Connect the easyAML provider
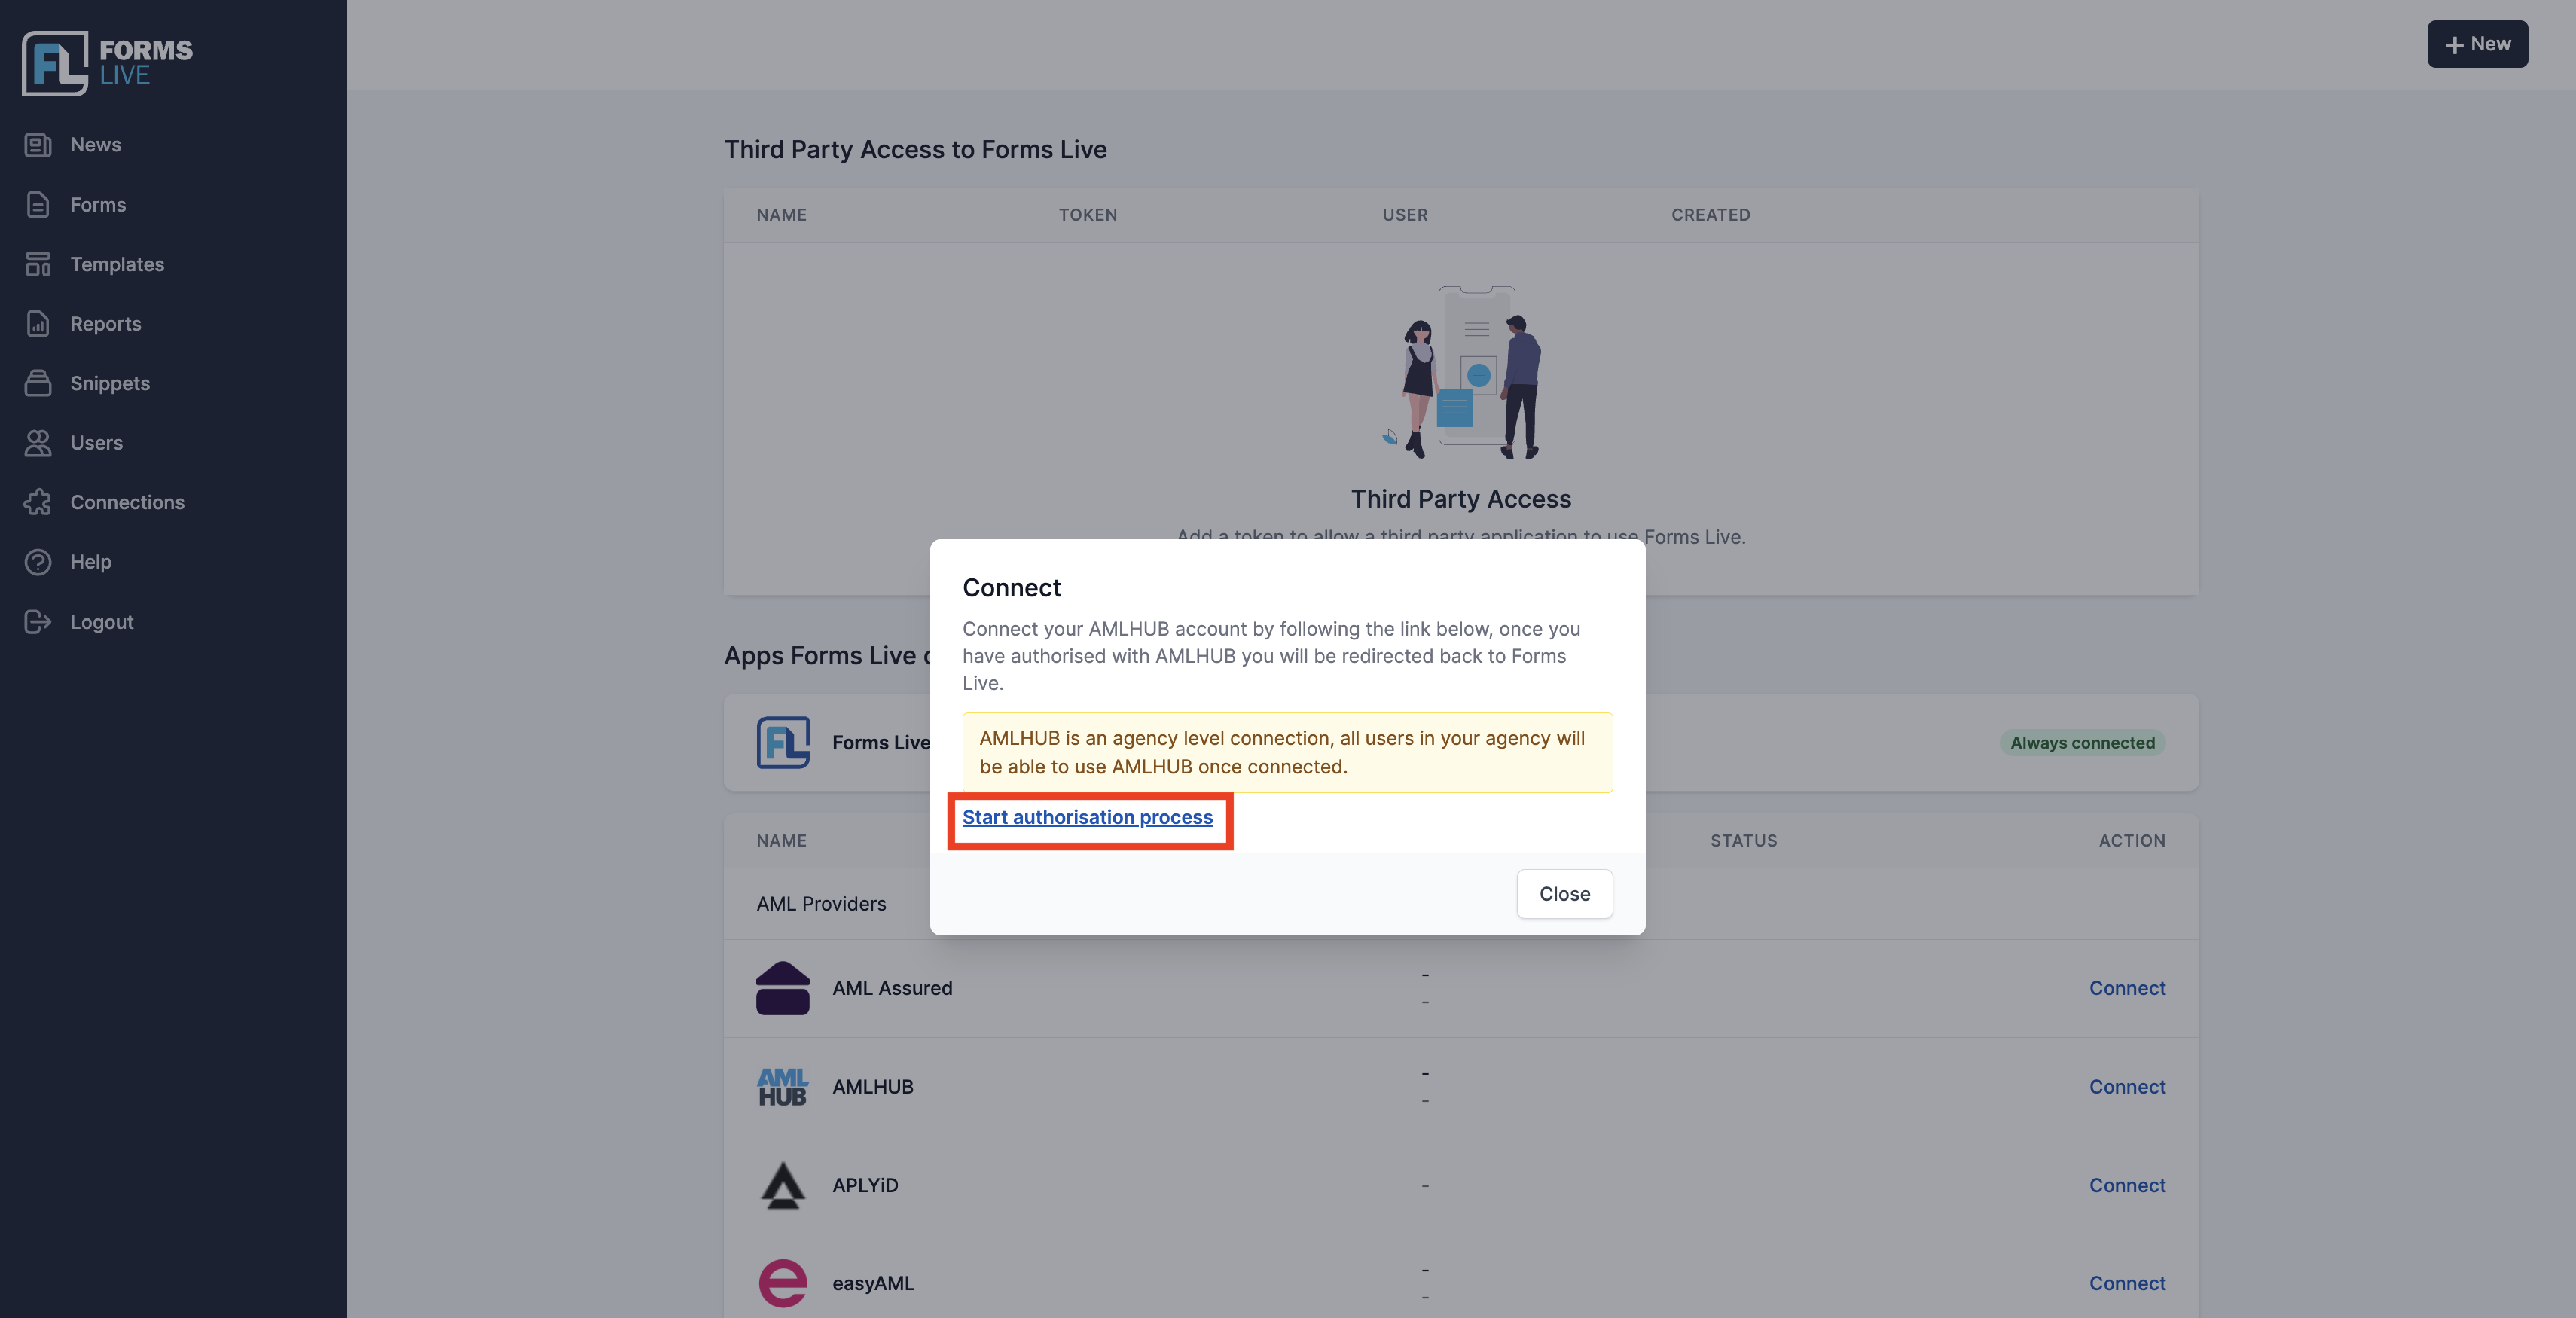 click(2127, 1283)
